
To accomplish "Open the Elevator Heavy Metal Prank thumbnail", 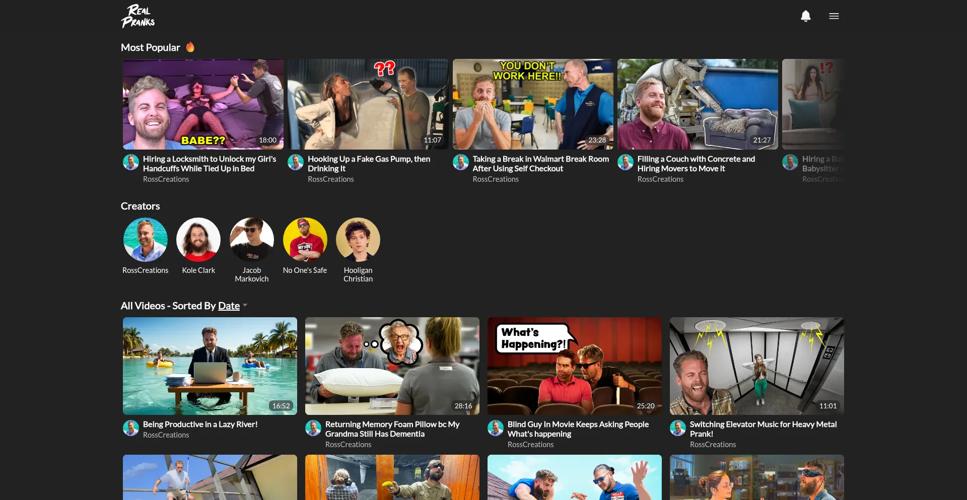I will [757, 366].
